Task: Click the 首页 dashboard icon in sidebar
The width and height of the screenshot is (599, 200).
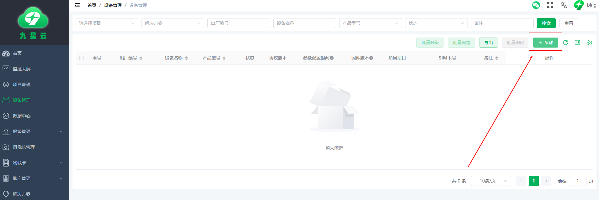Action: click(x=6, y=53)
